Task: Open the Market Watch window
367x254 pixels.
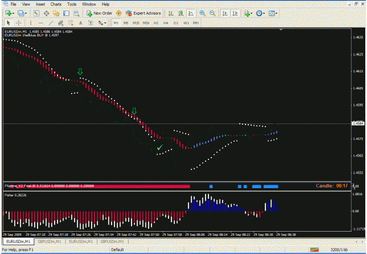Action: point(36,14)
